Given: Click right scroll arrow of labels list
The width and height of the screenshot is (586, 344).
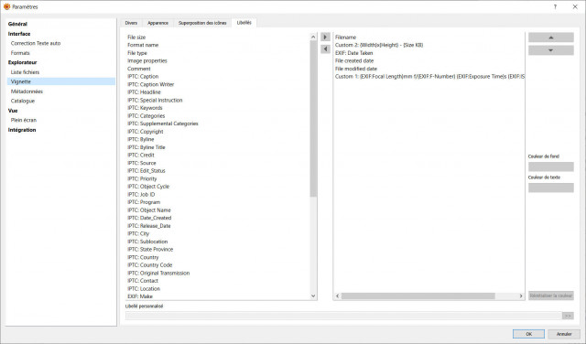Looking at the screenshot, I should tap(521, 296).
